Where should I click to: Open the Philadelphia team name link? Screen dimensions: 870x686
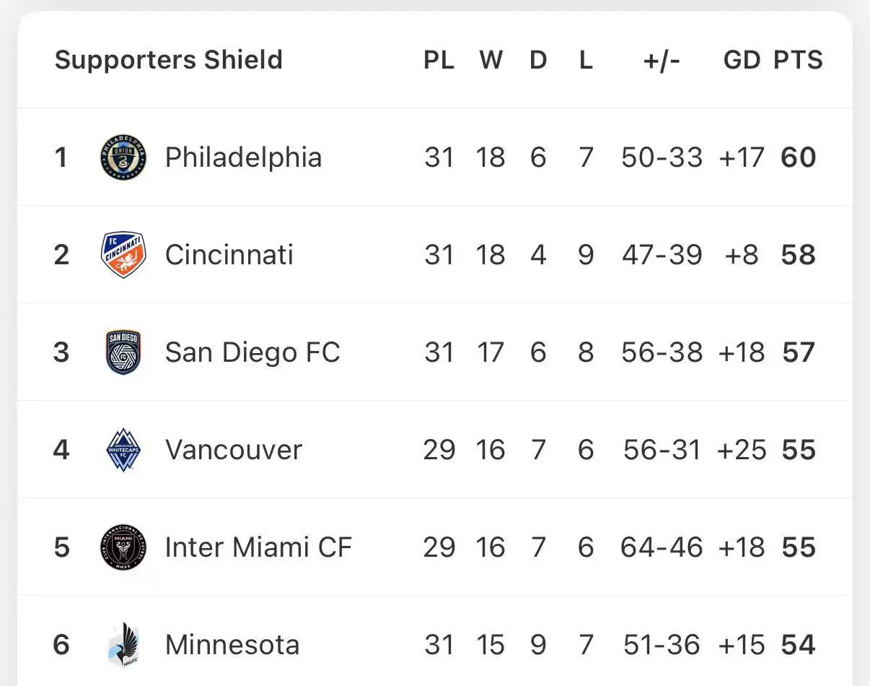(x=243, y=157)
